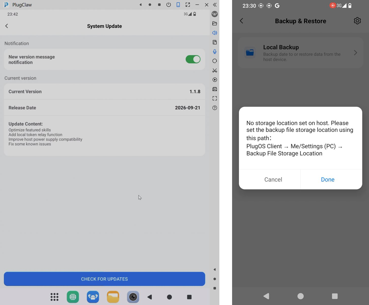Open the camera app in the dock

(133, 297)
